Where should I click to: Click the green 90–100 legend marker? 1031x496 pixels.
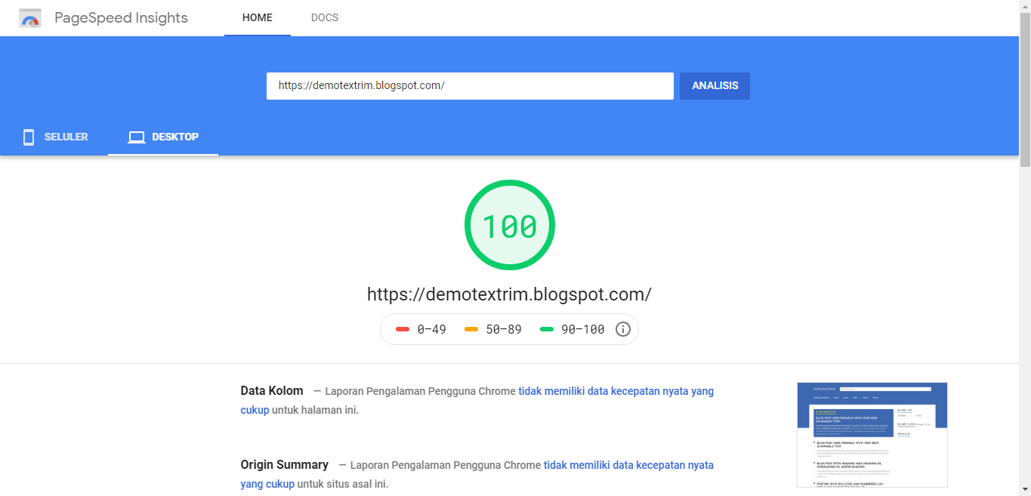(x=547, y=329)
